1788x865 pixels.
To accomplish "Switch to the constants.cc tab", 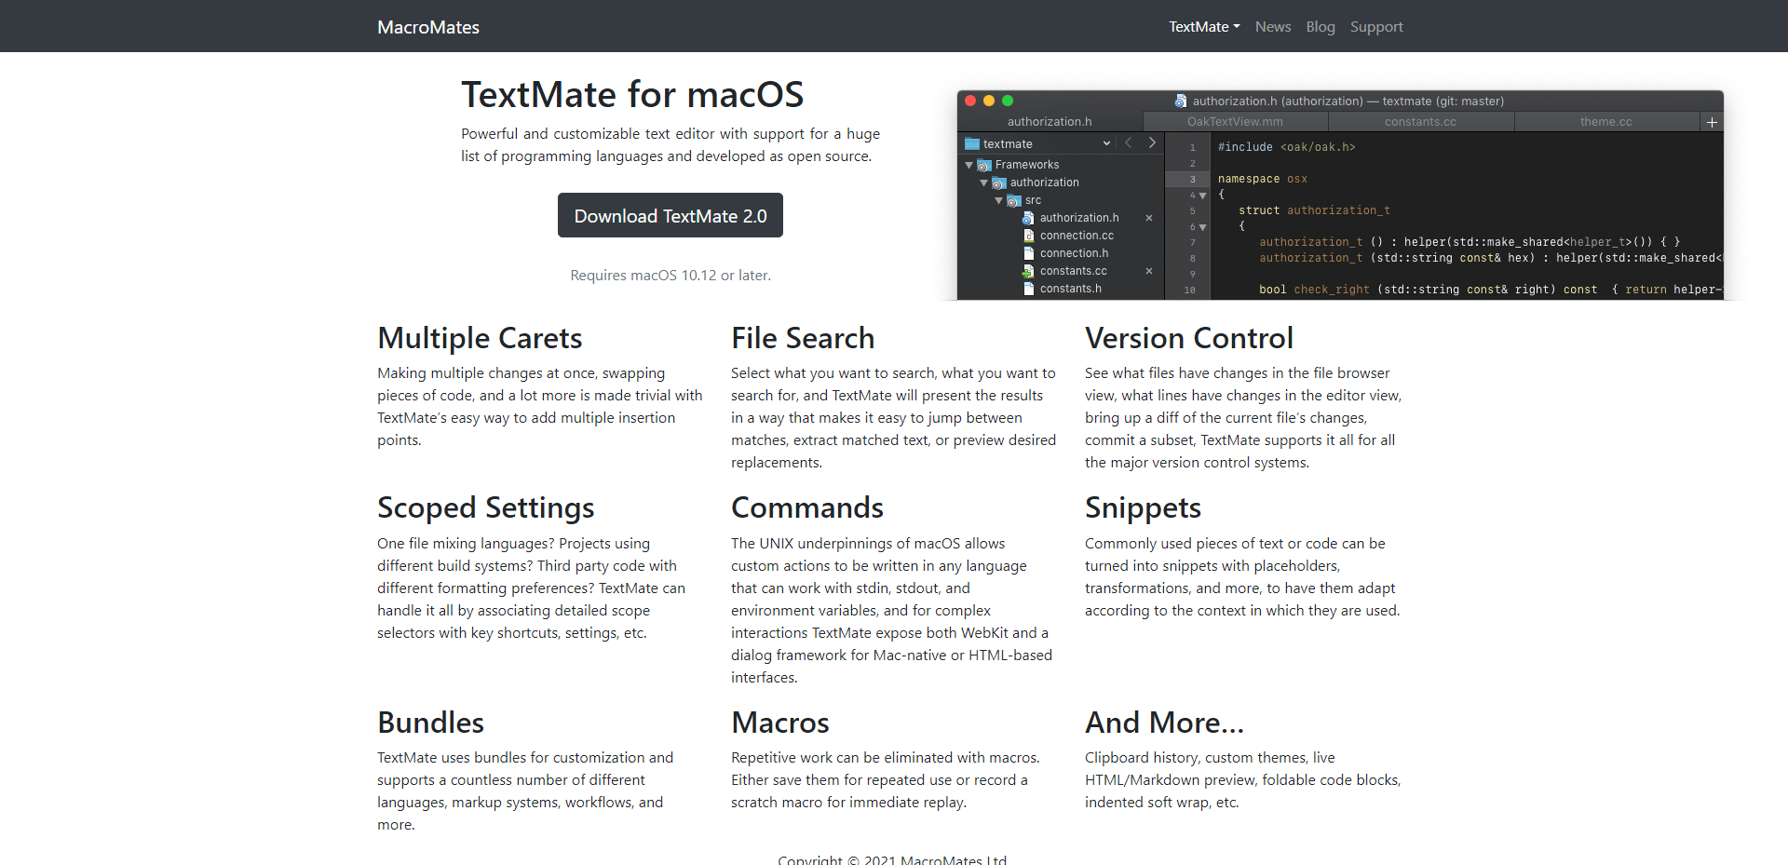I will pos(1420,122).
